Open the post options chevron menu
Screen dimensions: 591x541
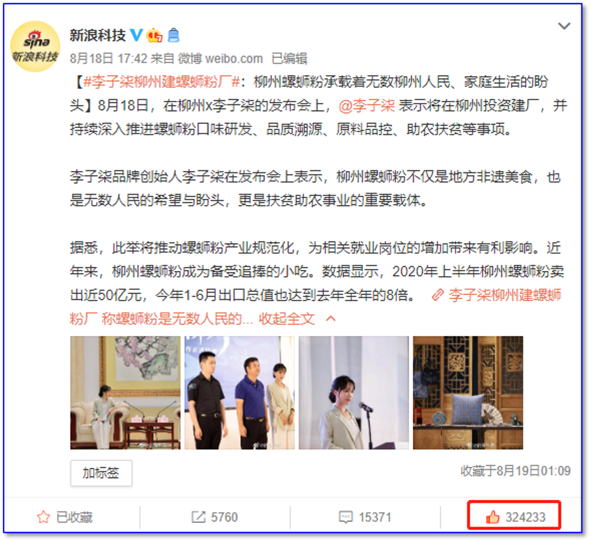coord(564,26)
